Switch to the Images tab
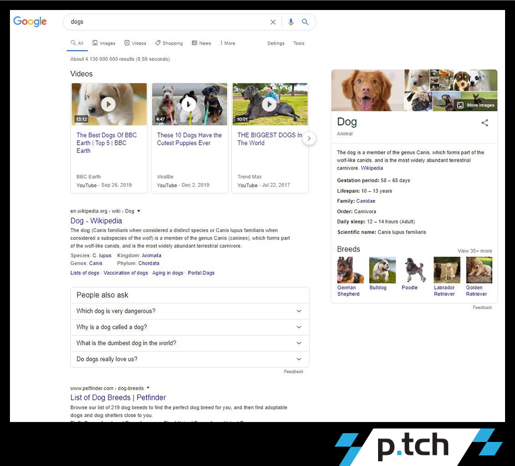This screenshot has height=466, width=515. 104,43
